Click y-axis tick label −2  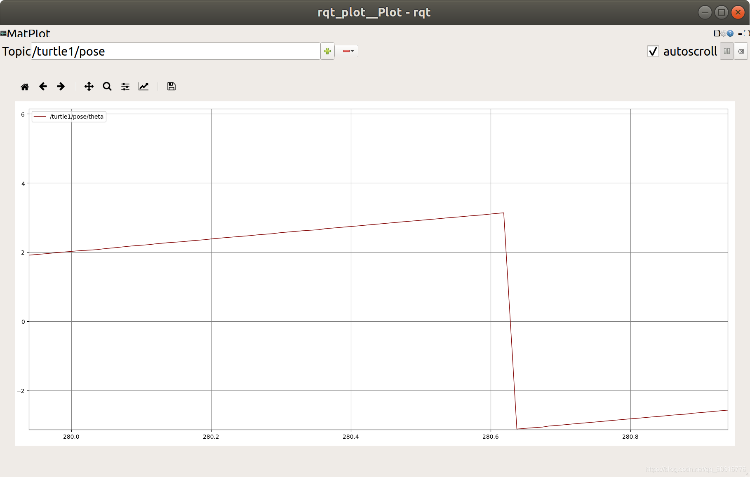[x=21, y=391]
